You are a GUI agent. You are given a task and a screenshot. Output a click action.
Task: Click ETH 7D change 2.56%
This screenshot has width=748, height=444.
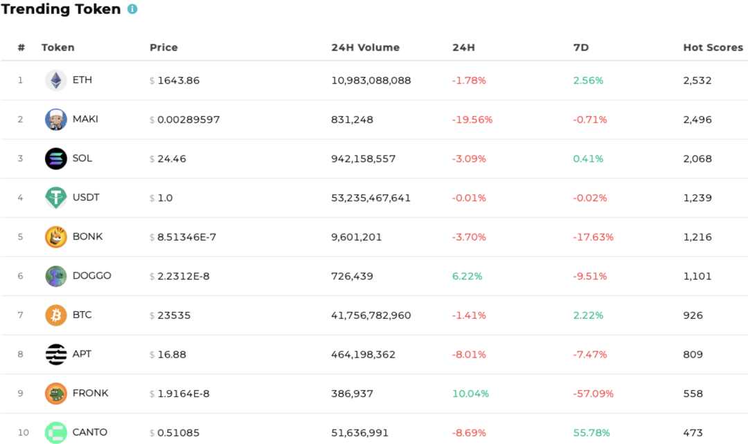(588, 80)
